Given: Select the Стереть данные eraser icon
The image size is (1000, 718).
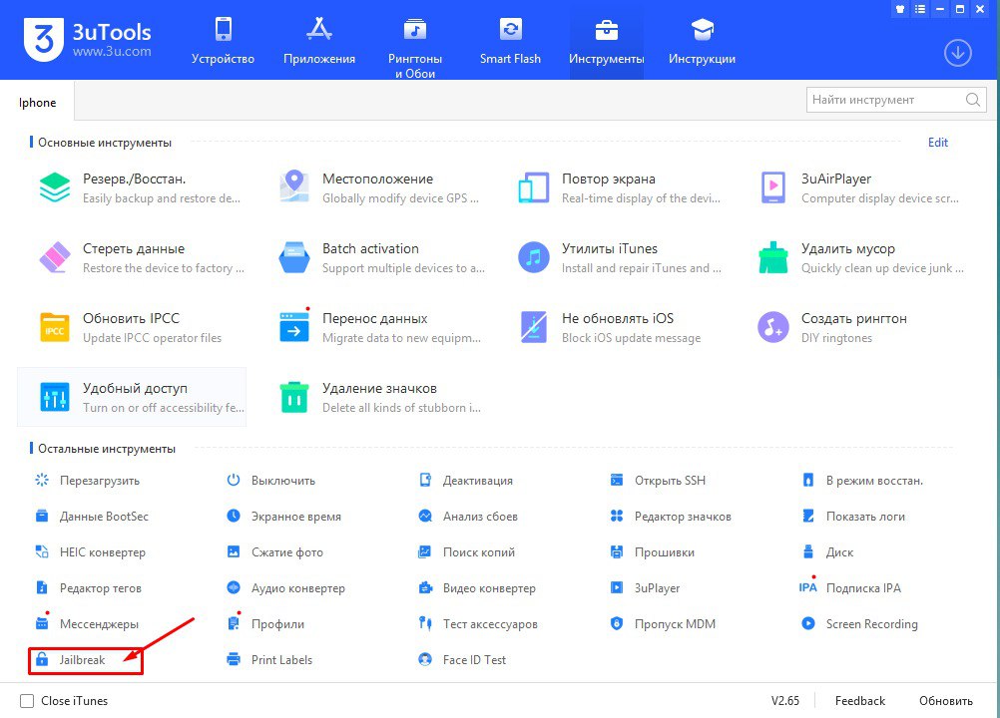Looking at the screenshot, I should pyautogui.click(x=54, y=257).
